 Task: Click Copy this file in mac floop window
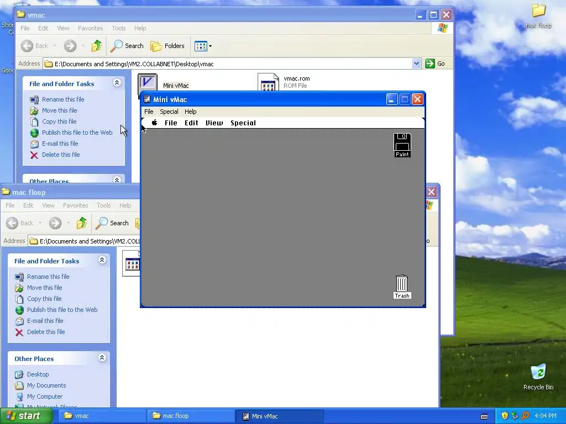tap(44, 299)
